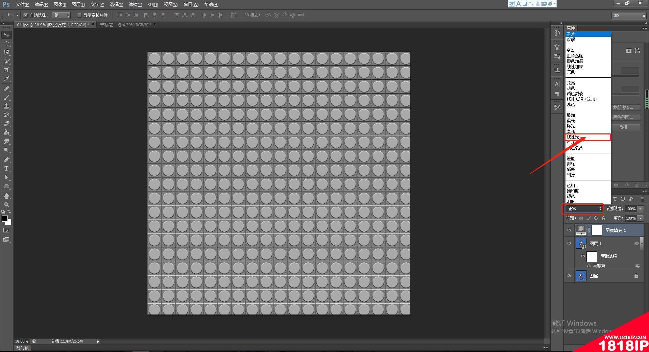The image size is (649, 352).
Task: Select the Healing Brush tool
Action: tap(6, 89)
